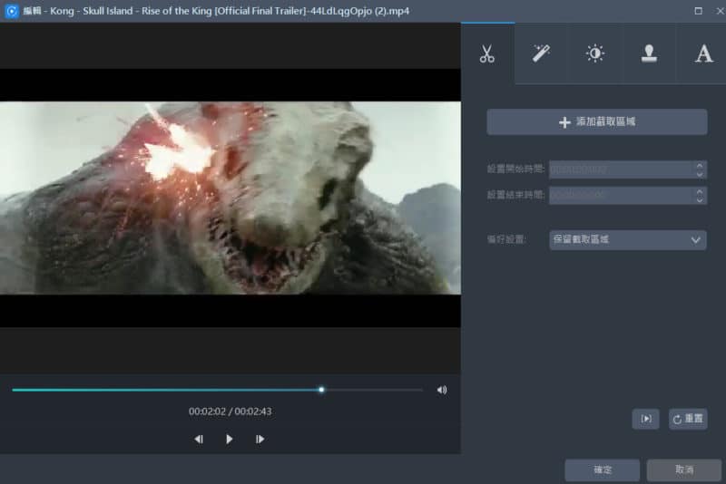Click the app logo in title bar

click(x=12, y=11)
